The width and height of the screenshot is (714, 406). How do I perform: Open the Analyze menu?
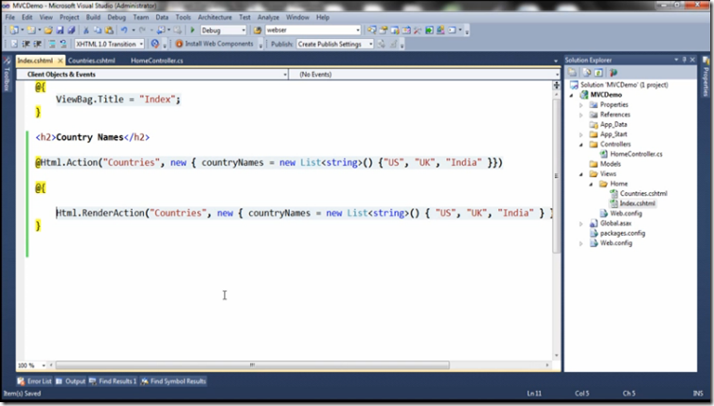(x=268, y=17)
